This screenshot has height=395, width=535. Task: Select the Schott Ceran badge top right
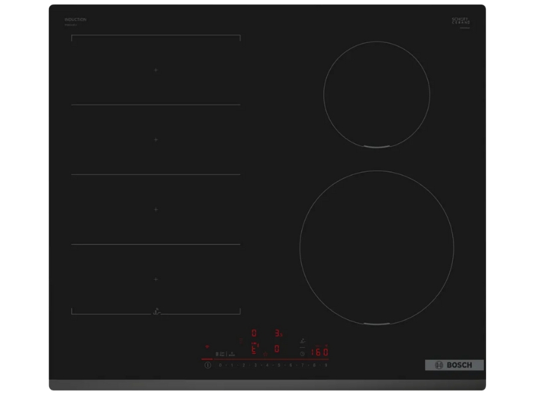(460, 20)
